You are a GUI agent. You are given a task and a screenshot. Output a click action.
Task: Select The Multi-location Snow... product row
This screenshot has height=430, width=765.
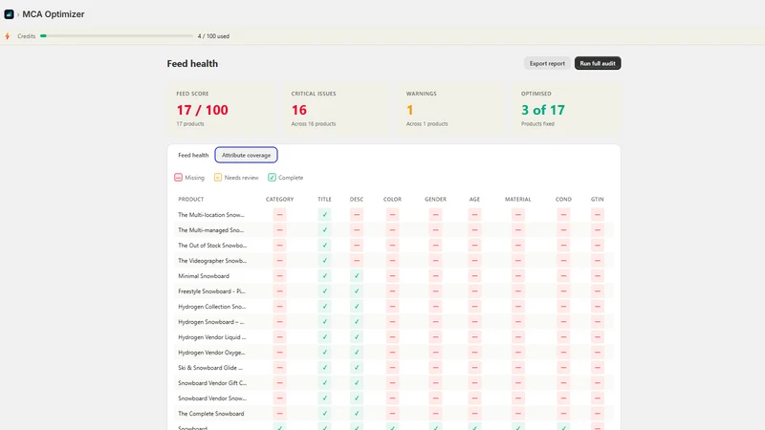click(x=394, y=214)
